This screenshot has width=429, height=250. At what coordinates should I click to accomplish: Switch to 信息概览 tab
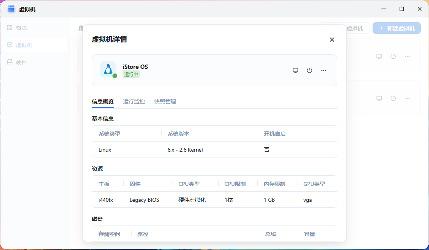[103, 101]
